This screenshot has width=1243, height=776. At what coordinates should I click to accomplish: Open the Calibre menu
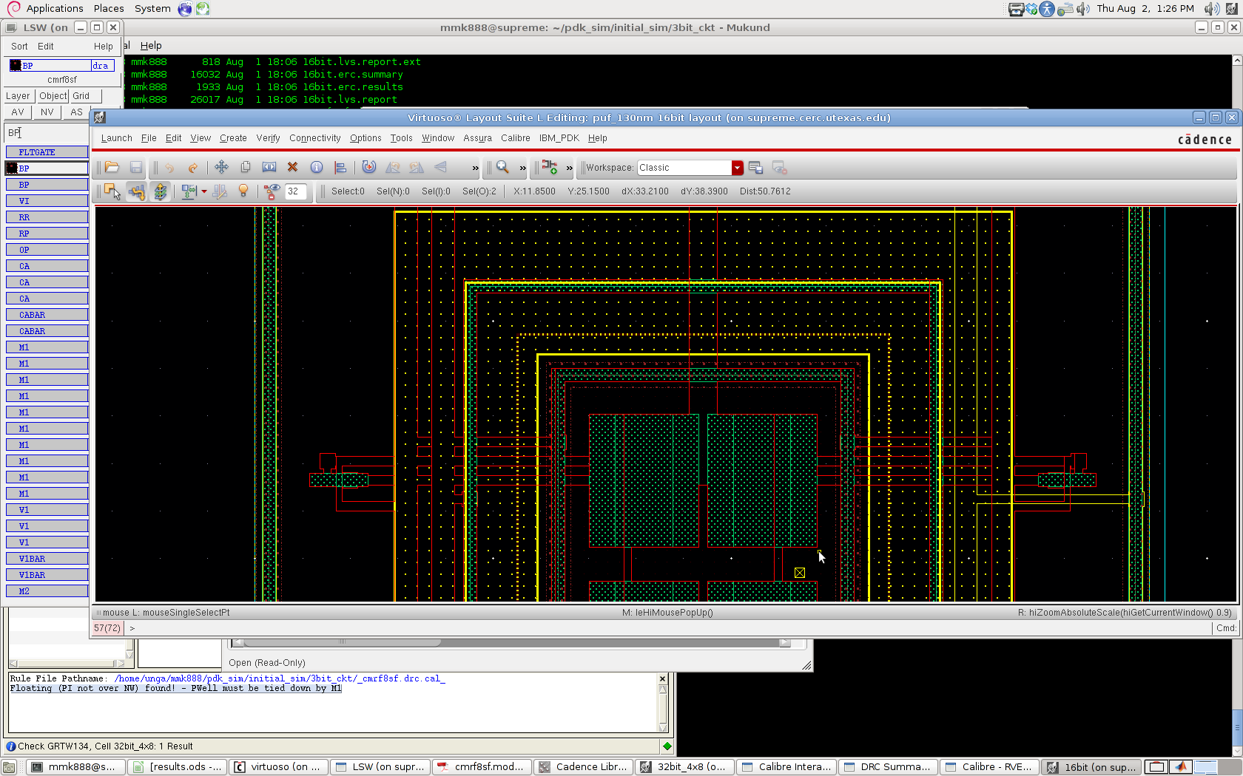coord(515,138)
